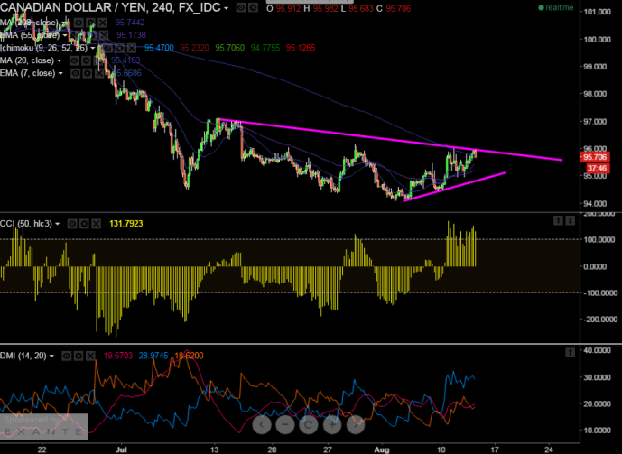Open the EMA (7, close) settings gear

coord(88,73)
